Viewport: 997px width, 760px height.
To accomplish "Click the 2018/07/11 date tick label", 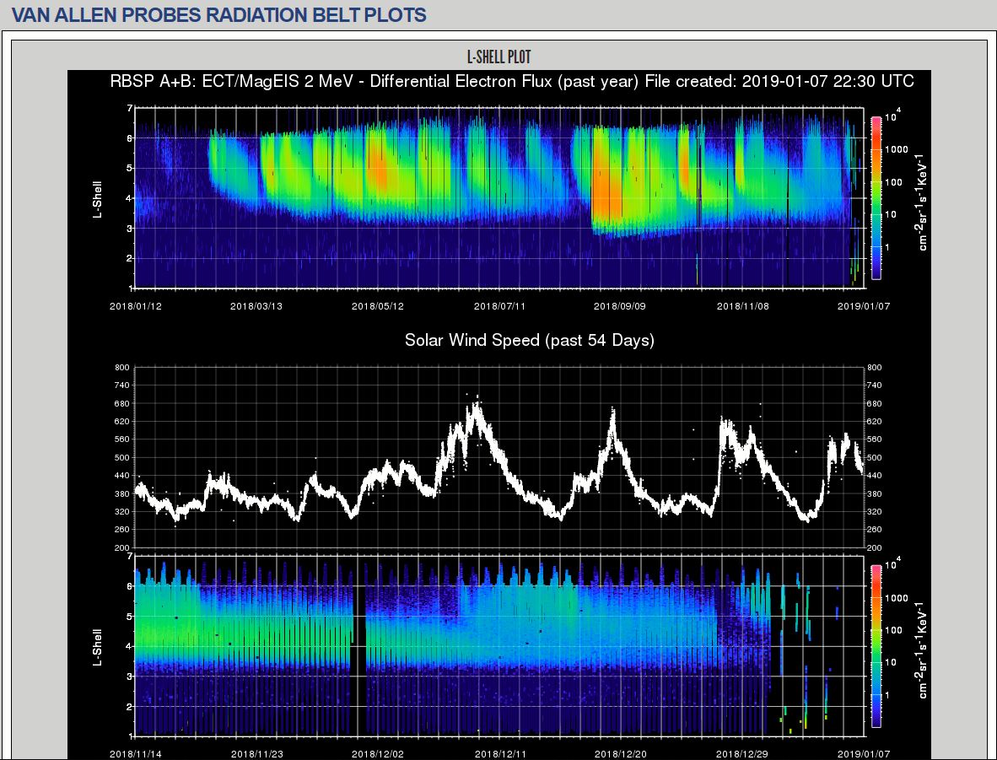I will tap(499, 306).
